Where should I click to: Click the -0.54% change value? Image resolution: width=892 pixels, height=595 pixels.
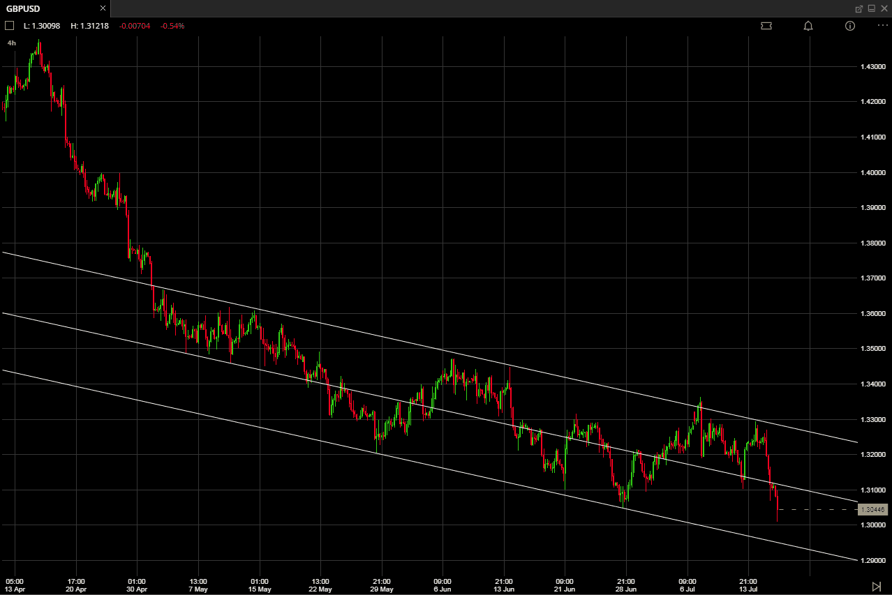[x=172, y=26]
